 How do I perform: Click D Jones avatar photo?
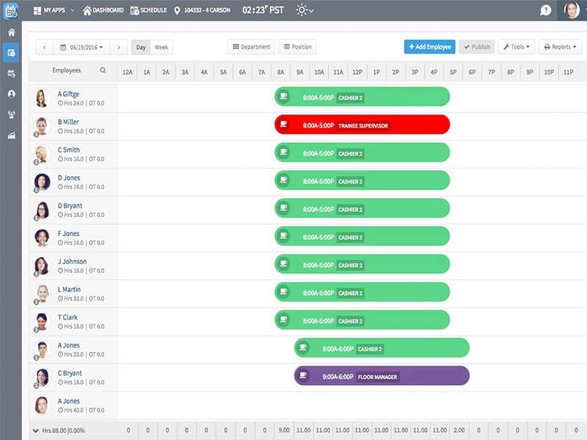[42, 182]
